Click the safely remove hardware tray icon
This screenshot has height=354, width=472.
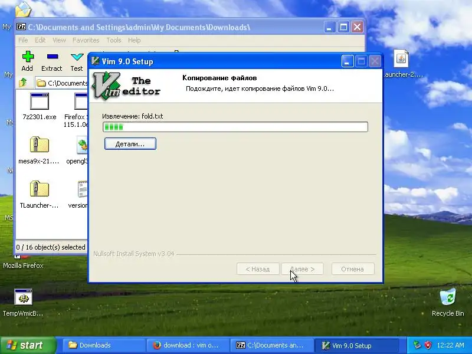pyautogui.click(x=417, y=345)
